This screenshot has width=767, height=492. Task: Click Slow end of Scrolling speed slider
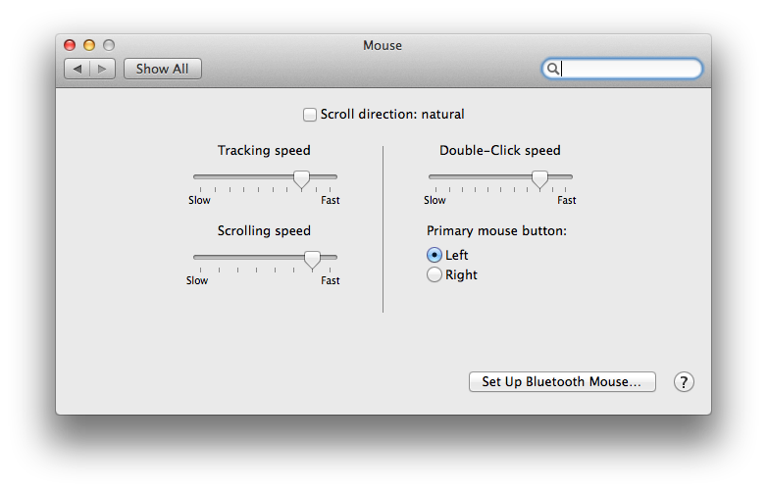click(x=197, y=281)
